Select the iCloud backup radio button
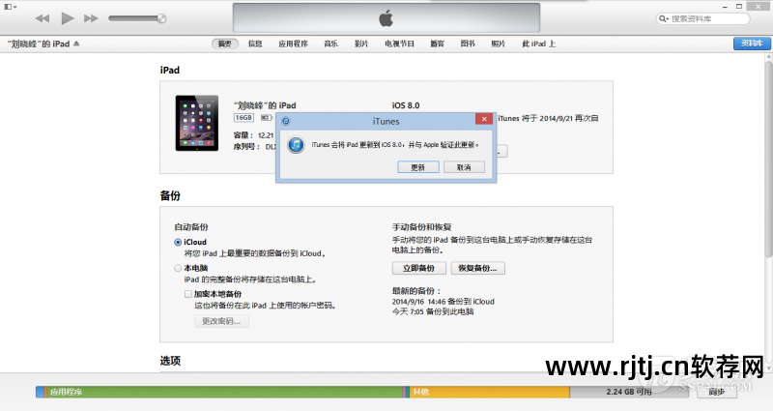773x411 pixels. 178,243
